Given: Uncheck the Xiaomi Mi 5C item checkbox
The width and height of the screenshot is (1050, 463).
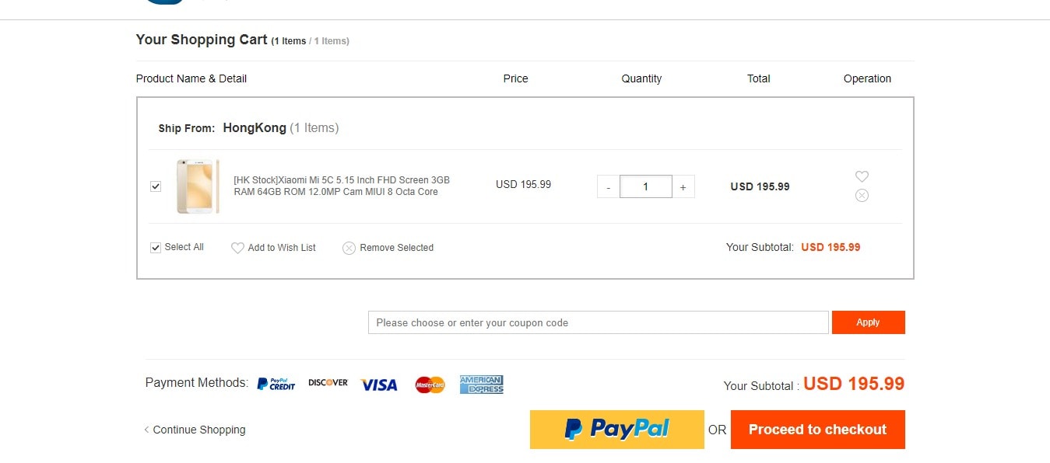Looking at the screenshot, I should pos(156,186).
